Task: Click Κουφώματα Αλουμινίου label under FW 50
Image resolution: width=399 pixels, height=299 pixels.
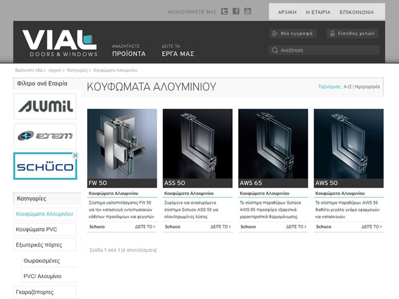Action: (114, 193)
